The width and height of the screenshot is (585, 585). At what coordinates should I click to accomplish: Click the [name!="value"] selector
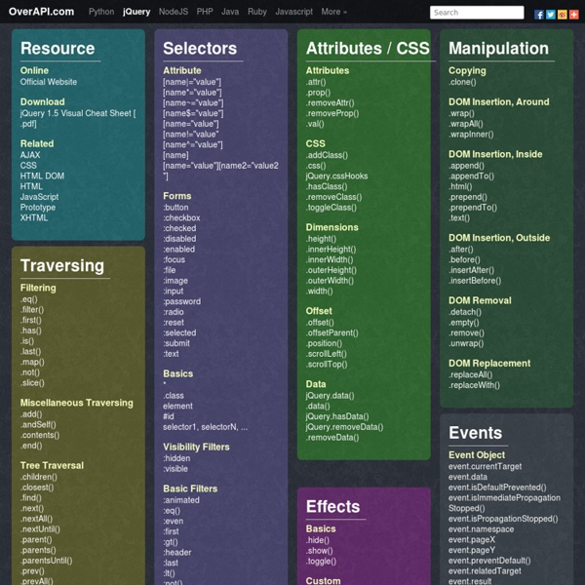tap(191, 134)
